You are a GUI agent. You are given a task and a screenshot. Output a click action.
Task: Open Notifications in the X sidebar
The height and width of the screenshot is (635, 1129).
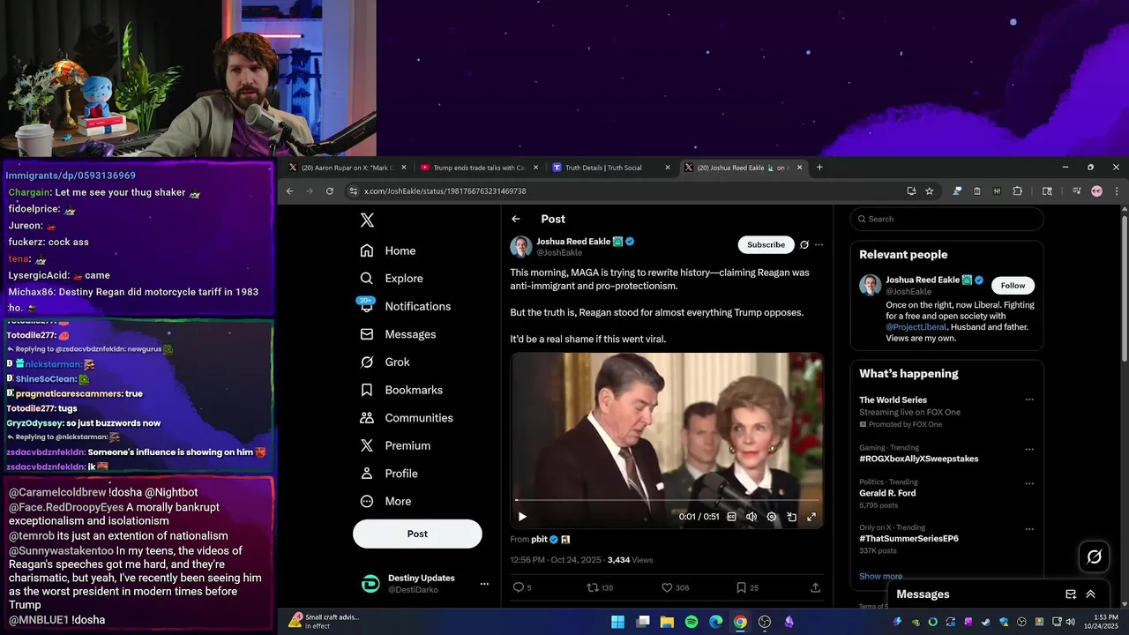tap(405, 306)
